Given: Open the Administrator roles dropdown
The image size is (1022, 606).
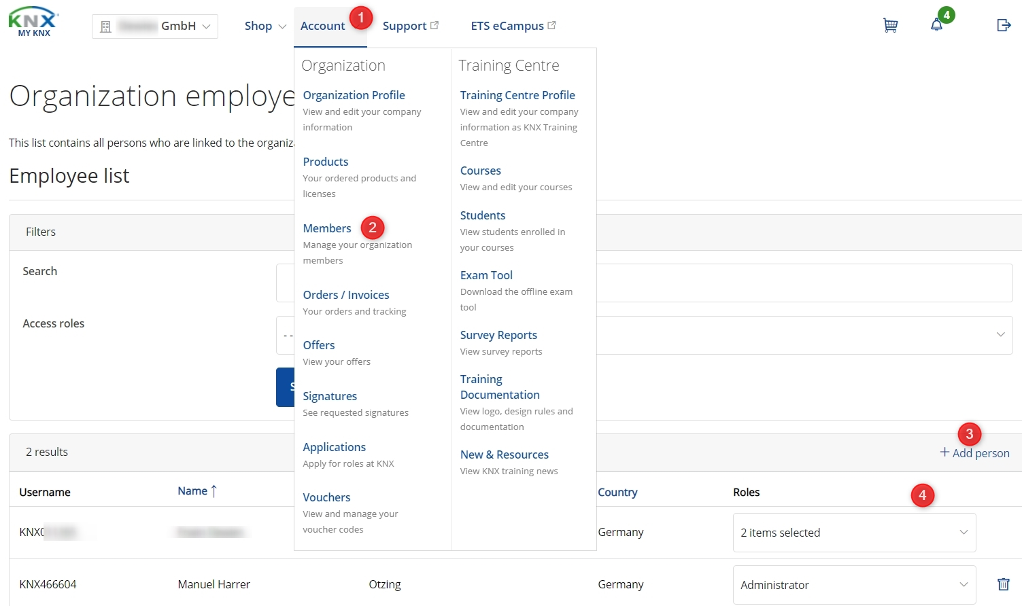Looking at the screenshot, I should [x=854, y=585].
